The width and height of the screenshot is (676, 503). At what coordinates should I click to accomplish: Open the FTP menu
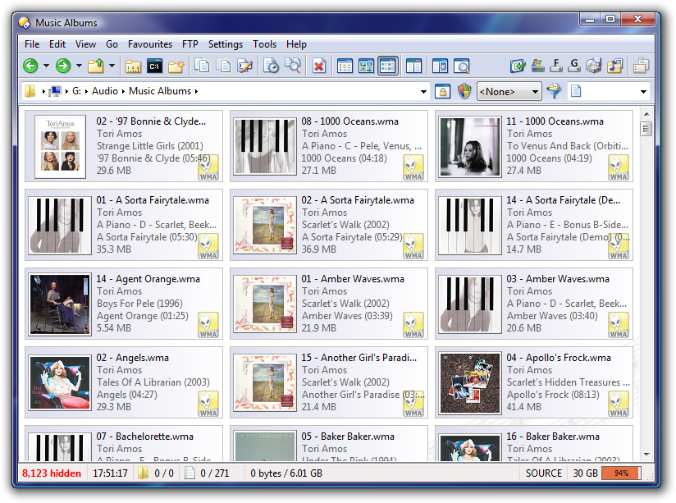190,44
